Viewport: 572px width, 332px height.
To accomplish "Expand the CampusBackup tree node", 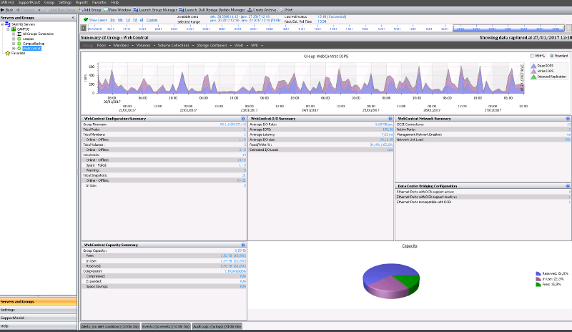I will 14,43.
